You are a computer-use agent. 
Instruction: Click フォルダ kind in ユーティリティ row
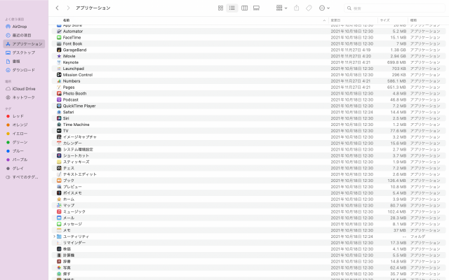pyautogui.click(x=417, y=237)
